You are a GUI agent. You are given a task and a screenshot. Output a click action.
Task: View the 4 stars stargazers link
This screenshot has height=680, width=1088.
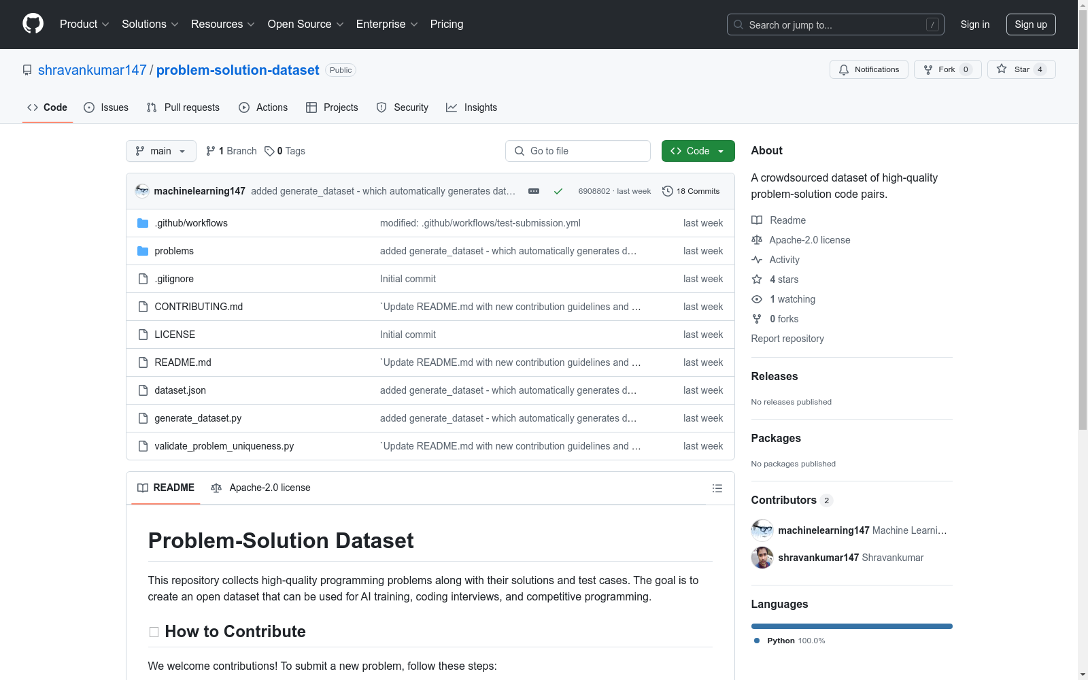(x=775, y=279)
